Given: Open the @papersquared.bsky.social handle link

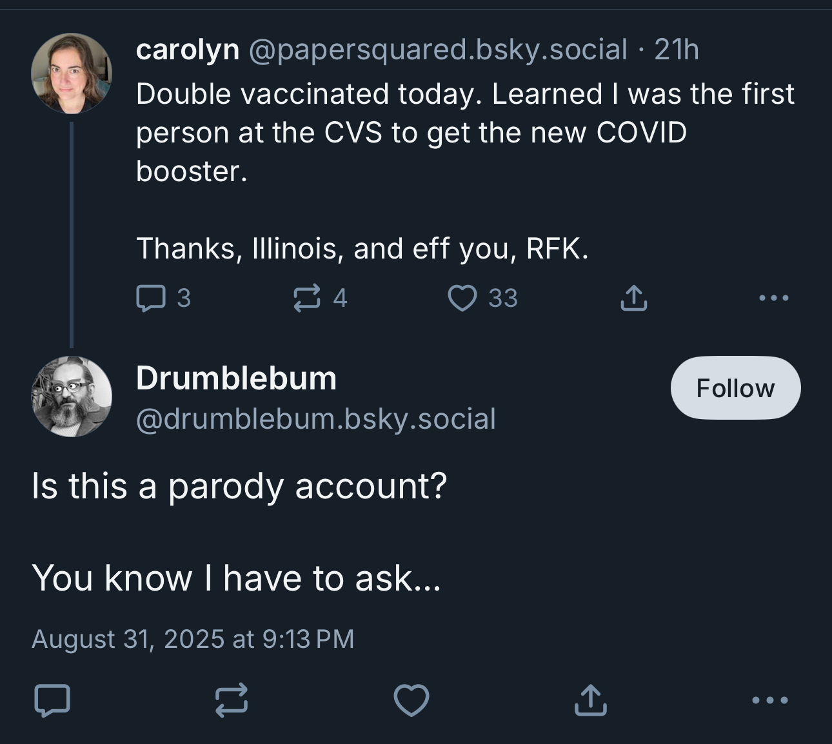Looking at the screenshot, I should (x=437, y=50).
